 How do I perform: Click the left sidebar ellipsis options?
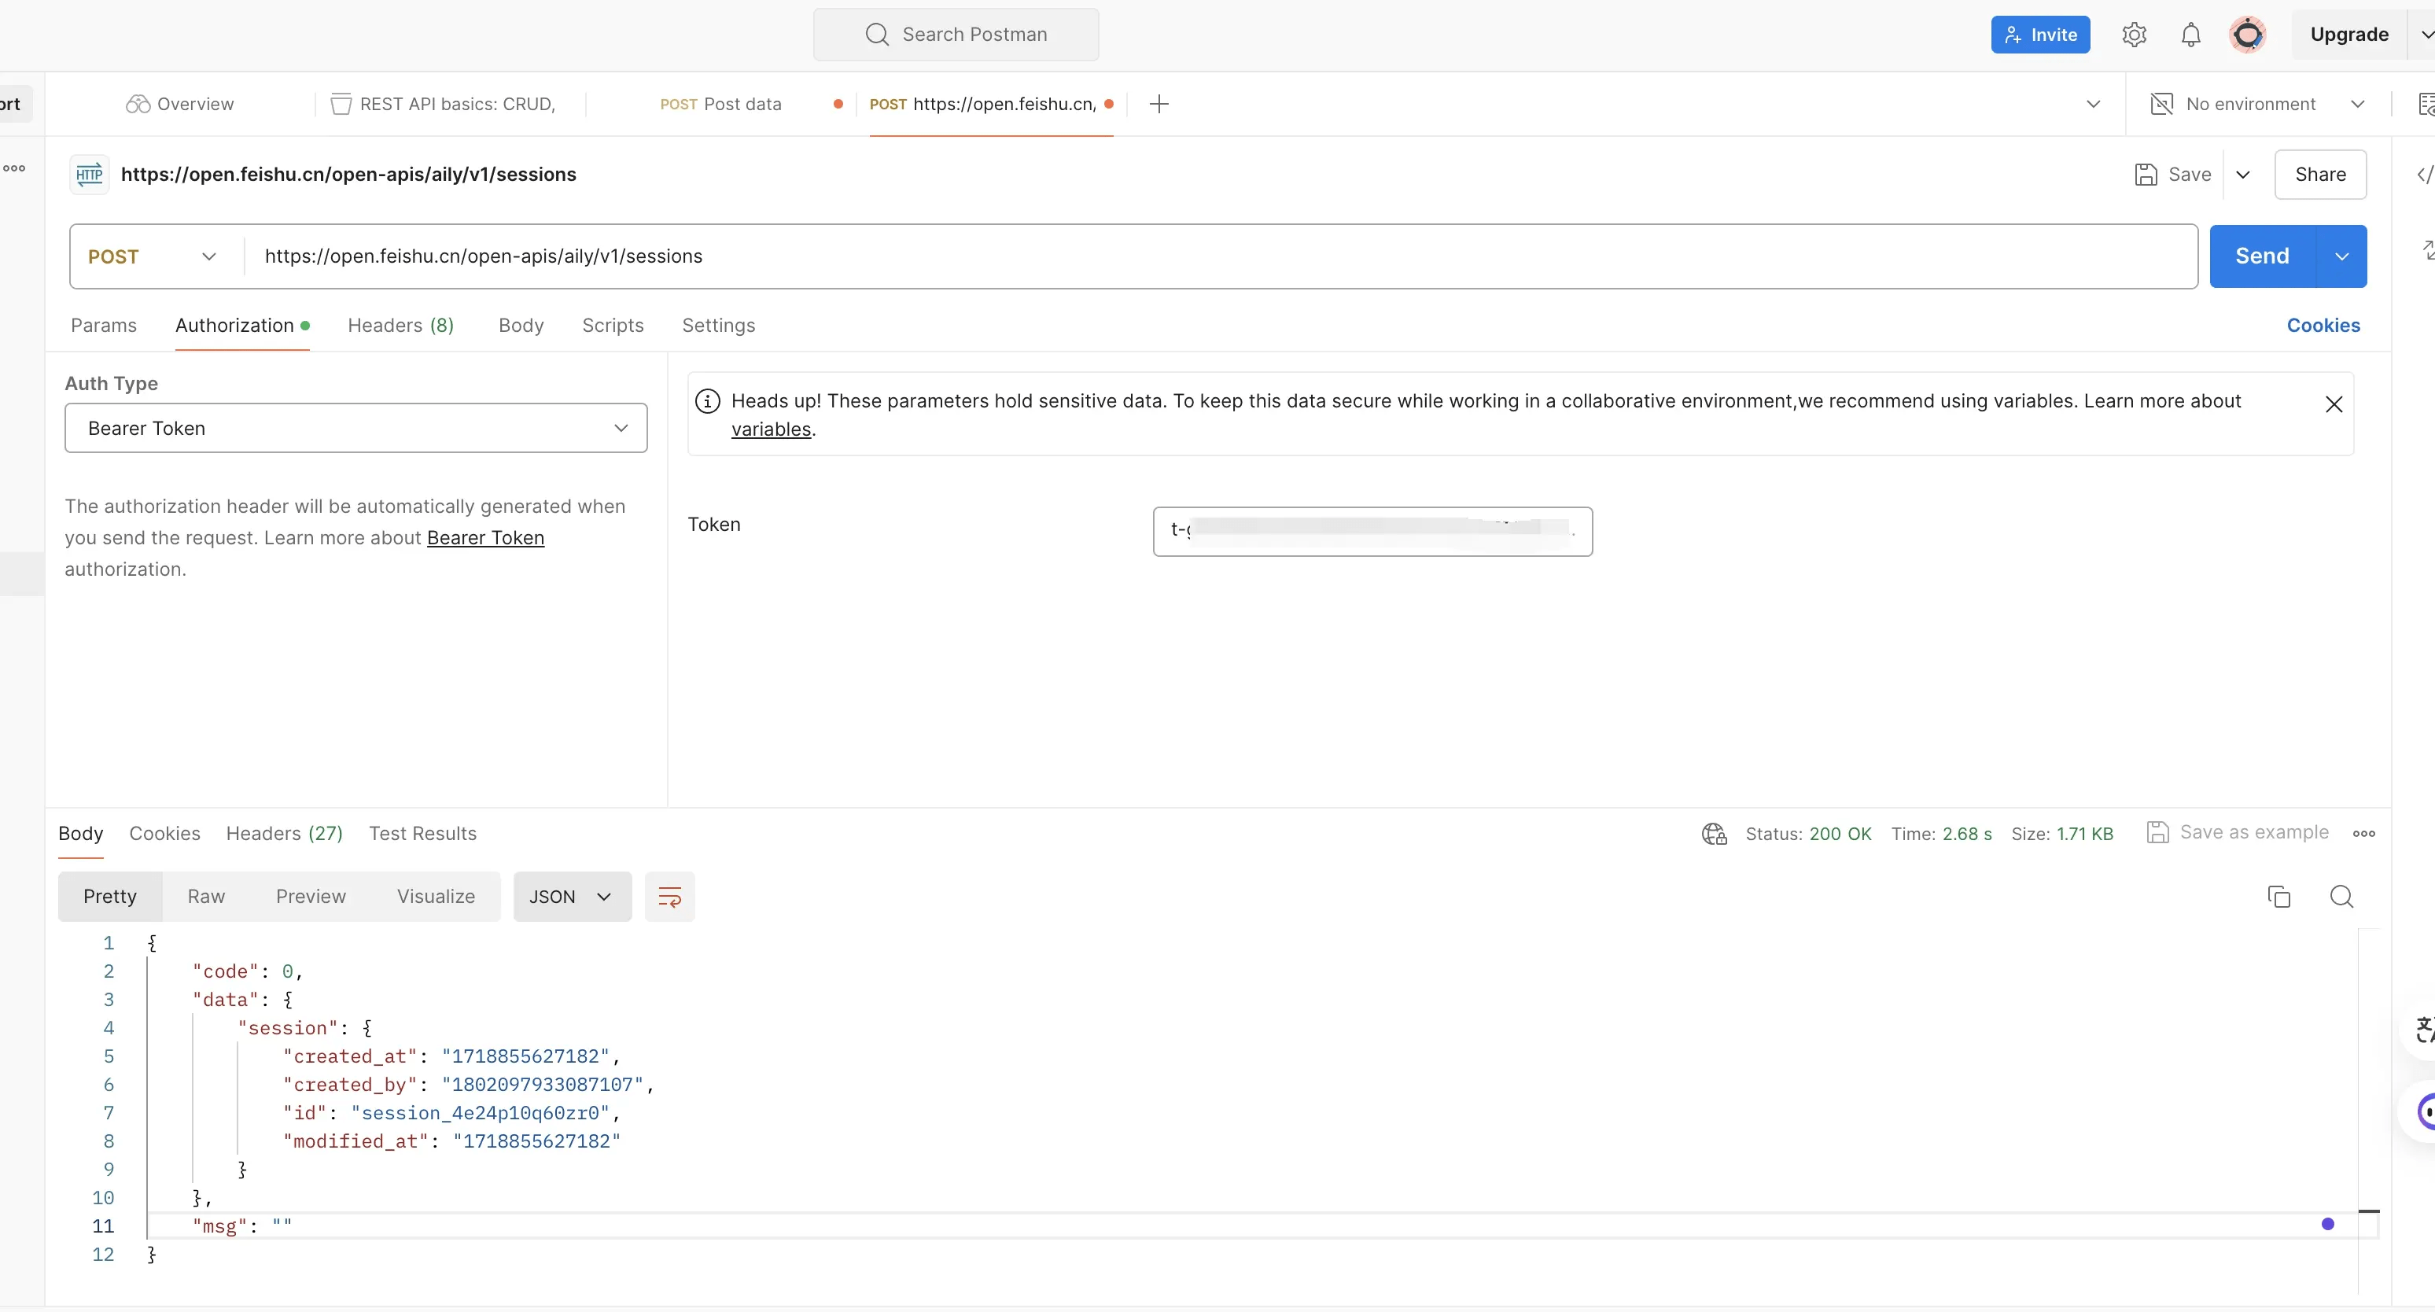point(14,168)
